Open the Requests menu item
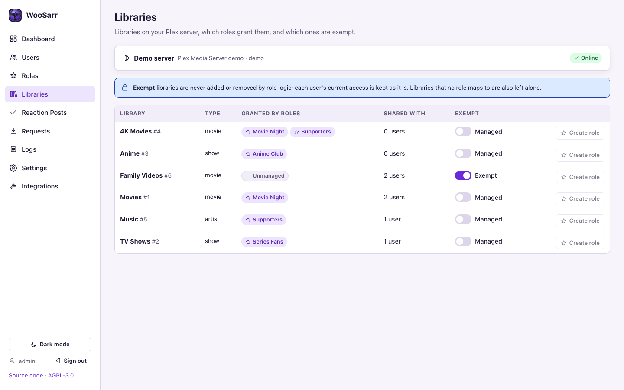The image size is (624, 390). pos(50,131)
